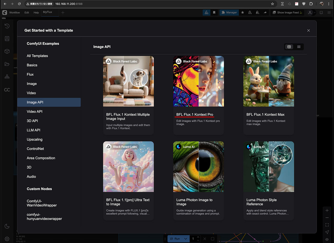
Task: Click the star favorites icon in toolbar
Action: tap(243, 13)
